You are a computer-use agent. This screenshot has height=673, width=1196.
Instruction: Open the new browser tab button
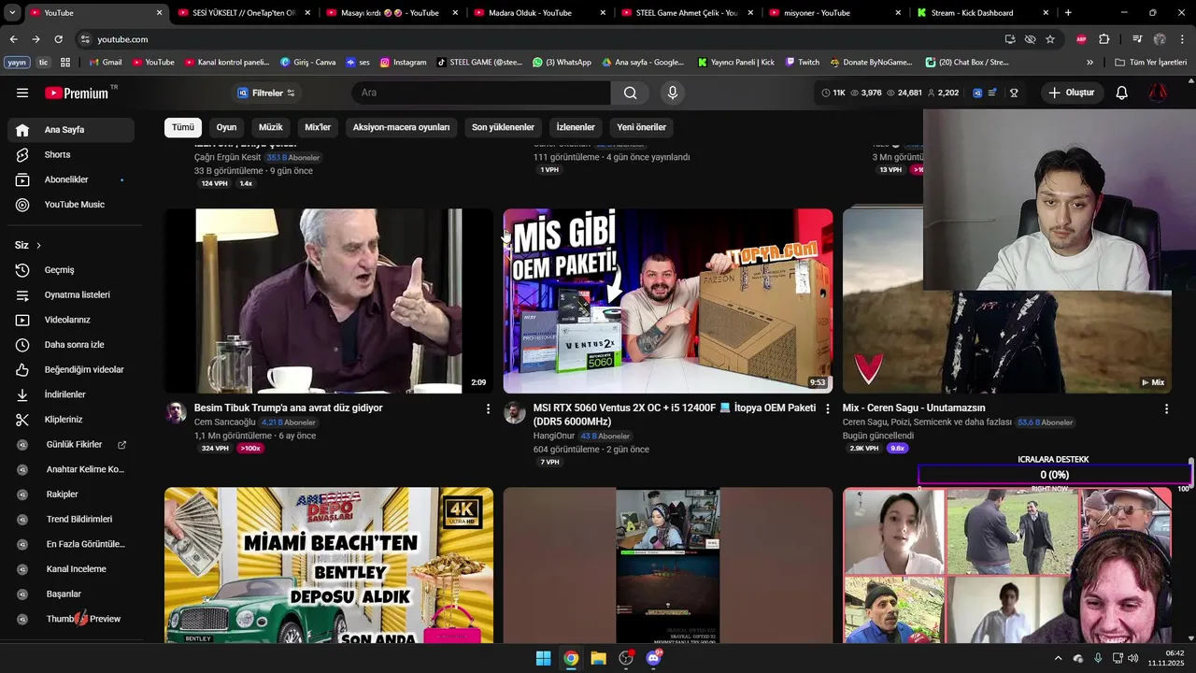pyautogui.click(x=1068, y=13)
